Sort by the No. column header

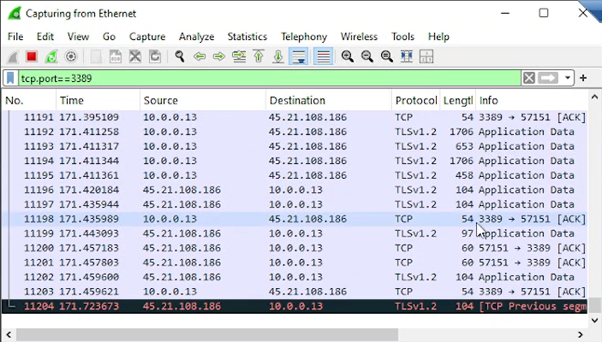pyautogui.click(x=29, y=100)
